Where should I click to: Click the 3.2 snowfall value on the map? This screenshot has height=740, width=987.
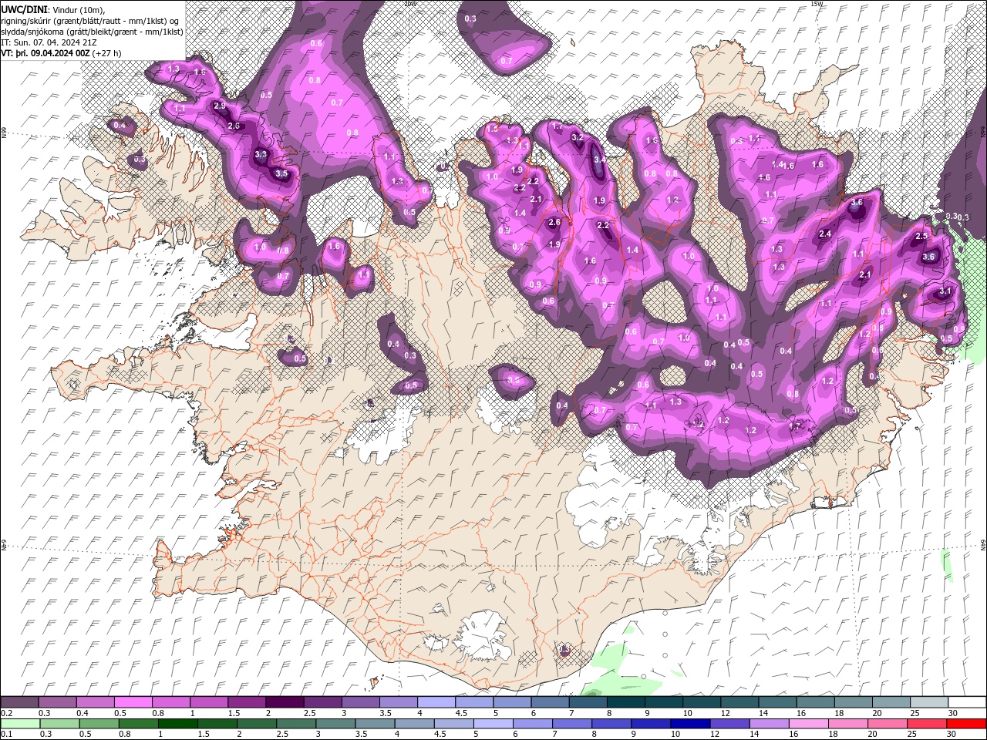pos(578,137)
